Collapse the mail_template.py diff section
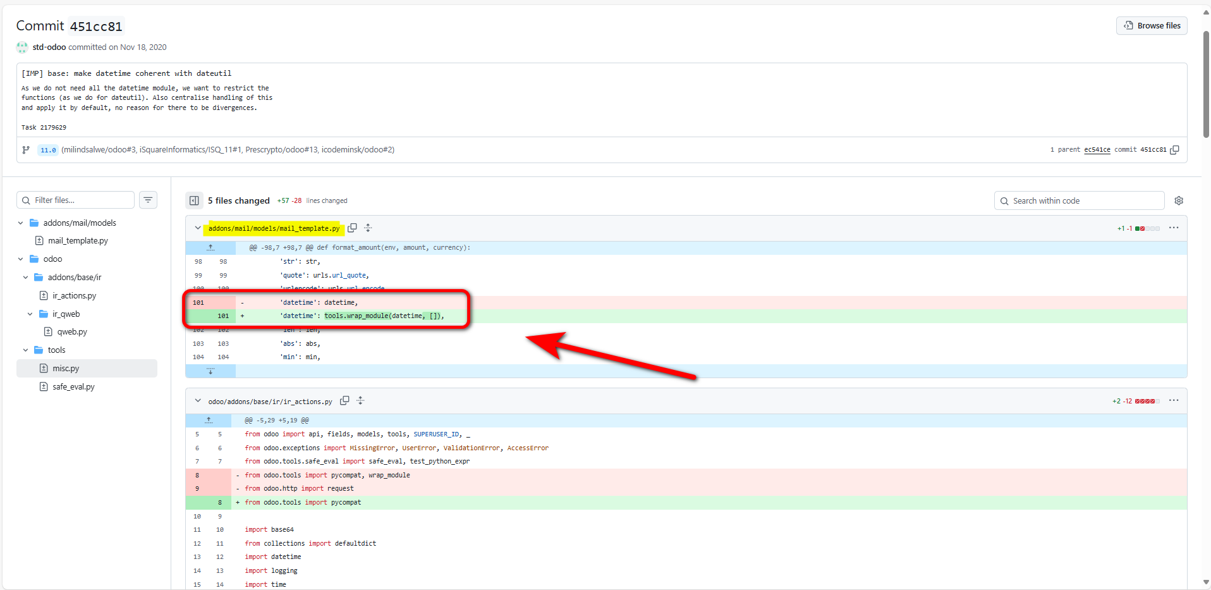The width and height of the screenshot is (1211, 590). [198, 228]
